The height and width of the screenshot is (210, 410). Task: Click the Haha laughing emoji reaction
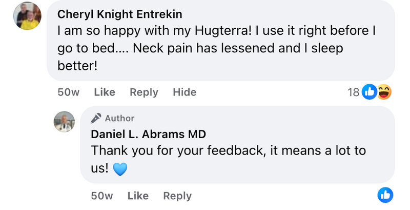coord(384,92)
